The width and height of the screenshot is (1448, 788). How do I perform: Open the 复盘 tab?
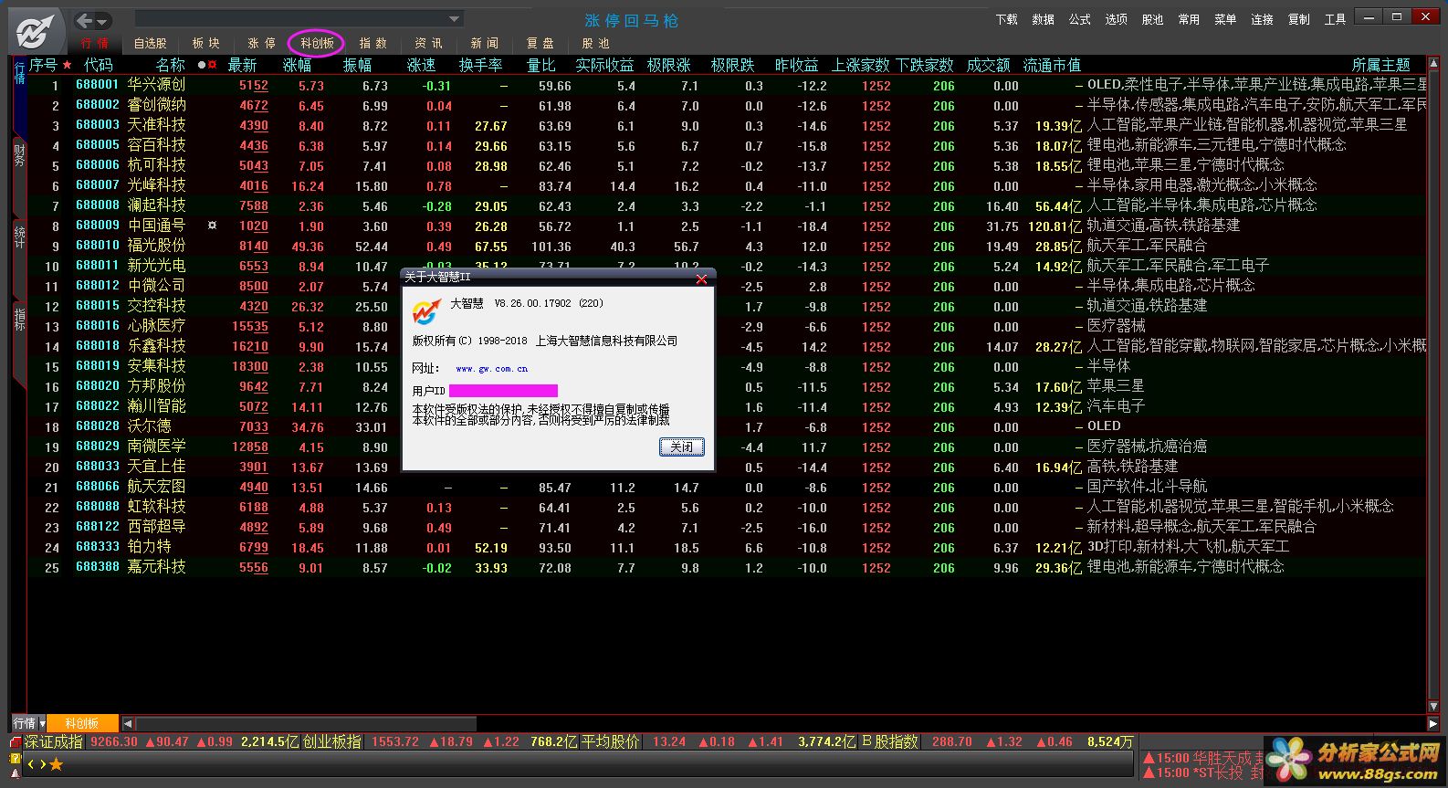540,43
